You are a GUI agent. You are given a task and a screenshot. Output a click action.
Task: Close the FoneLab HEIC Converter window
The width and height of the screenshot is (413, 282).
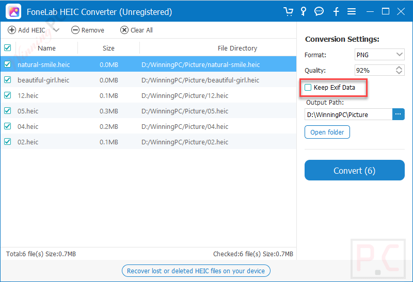pos(401,11)
